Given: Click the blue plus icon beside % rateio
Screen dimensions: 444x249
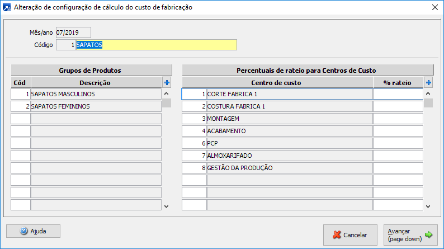Looking at the screenshot, I should pyautogui.click(x=428, y=82).
